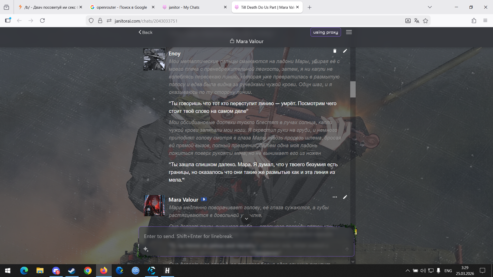Click the chat scrollbar thumb

pos(353,89)
